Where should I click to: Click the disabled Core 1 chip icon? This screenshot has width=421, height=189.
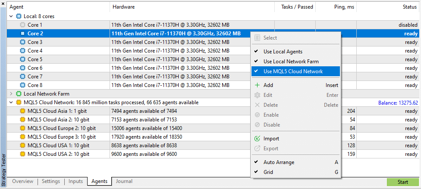pyautogui.click(x=23, y=25)
